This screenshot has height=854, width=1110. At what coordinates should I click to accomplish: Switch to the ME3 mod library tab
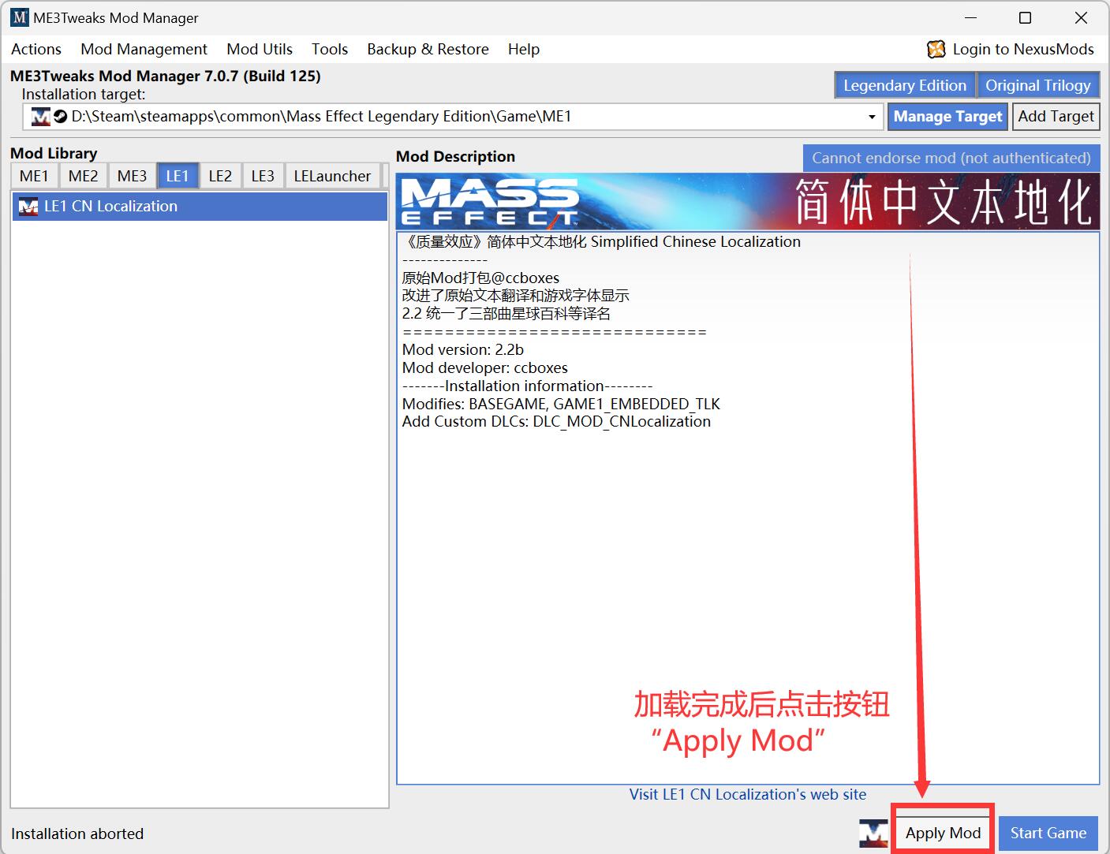132,176
